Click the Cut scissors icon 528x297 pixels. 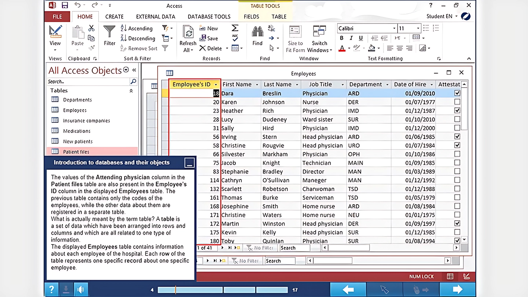[91, 28]
